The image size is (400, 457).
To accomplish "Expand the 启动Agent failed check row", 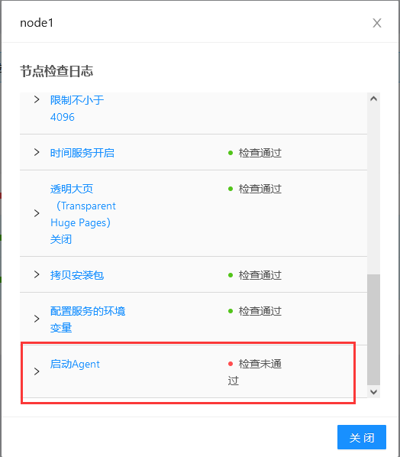I will tap(37, 371).
